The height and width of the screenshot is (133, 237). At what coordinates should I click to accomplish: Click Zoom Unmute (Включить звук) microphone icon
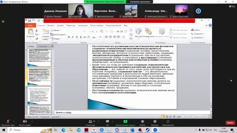[x=8, y=122]
